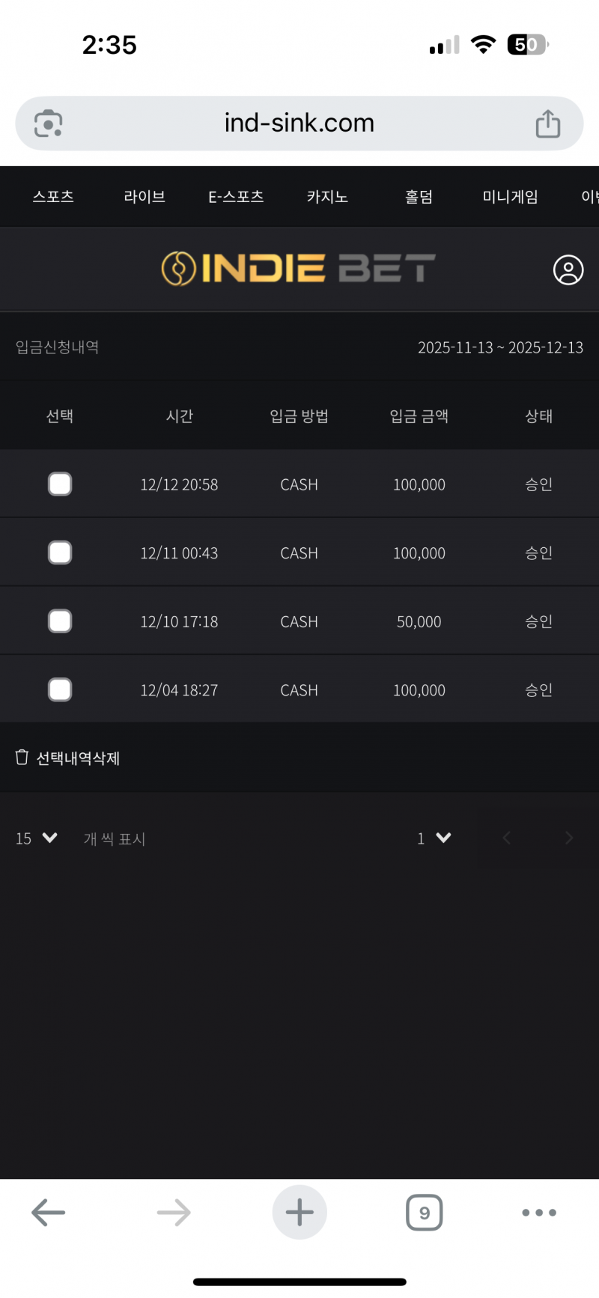Open the 15 rows-per-page dropdown
599x1298 pixels.
[37, 838]
